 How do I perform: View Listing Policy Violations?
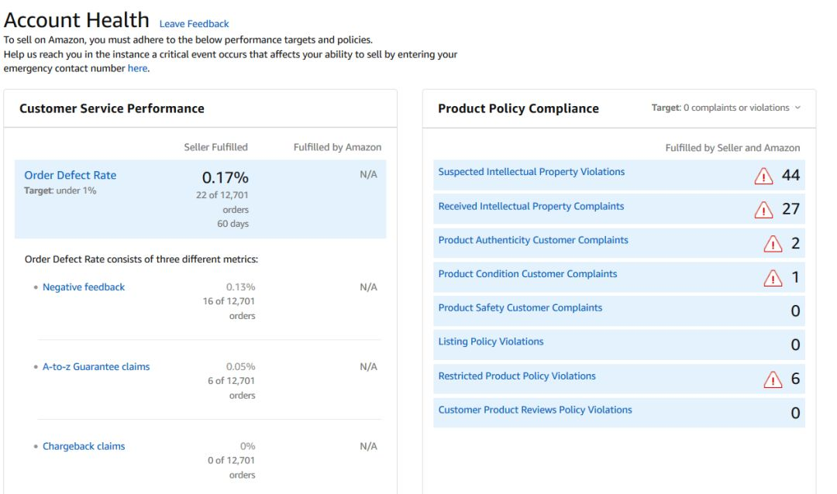tap(491, 341)
